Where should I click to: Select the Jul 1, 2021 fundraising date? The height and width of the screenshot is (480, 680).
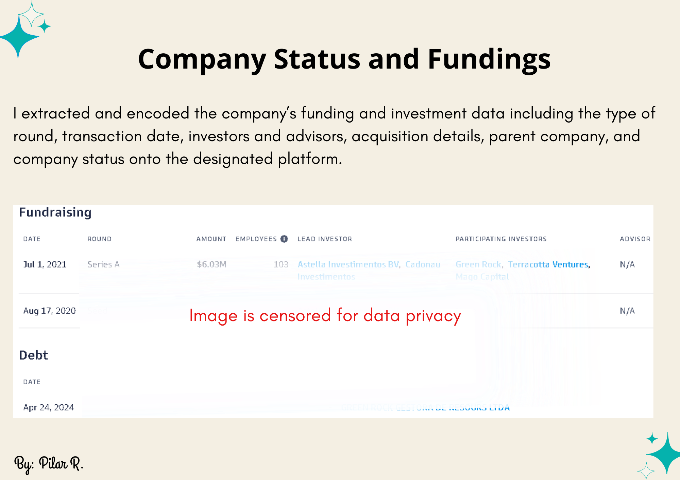pos(45,264)
